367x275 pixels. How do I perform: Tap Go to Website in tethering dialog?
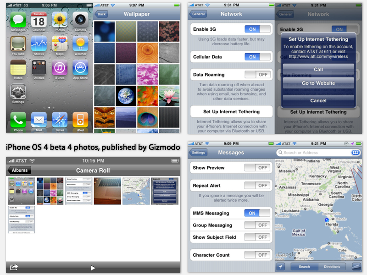click(x=318, y=83)
